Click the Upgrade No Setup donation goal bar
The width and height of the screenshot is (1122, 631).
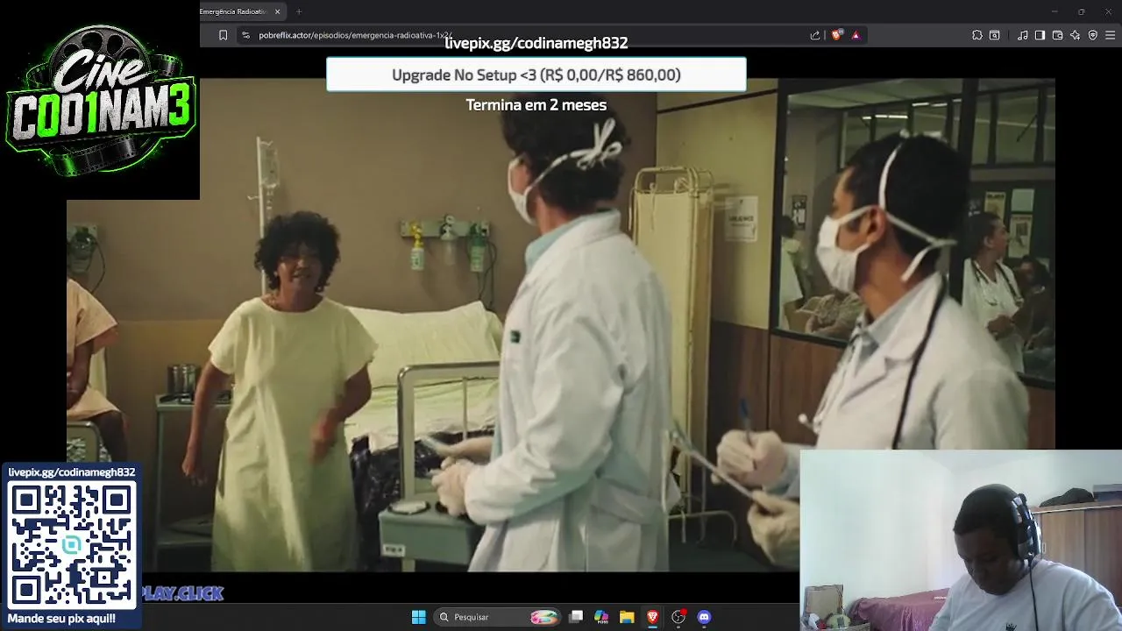coord(536,74)
